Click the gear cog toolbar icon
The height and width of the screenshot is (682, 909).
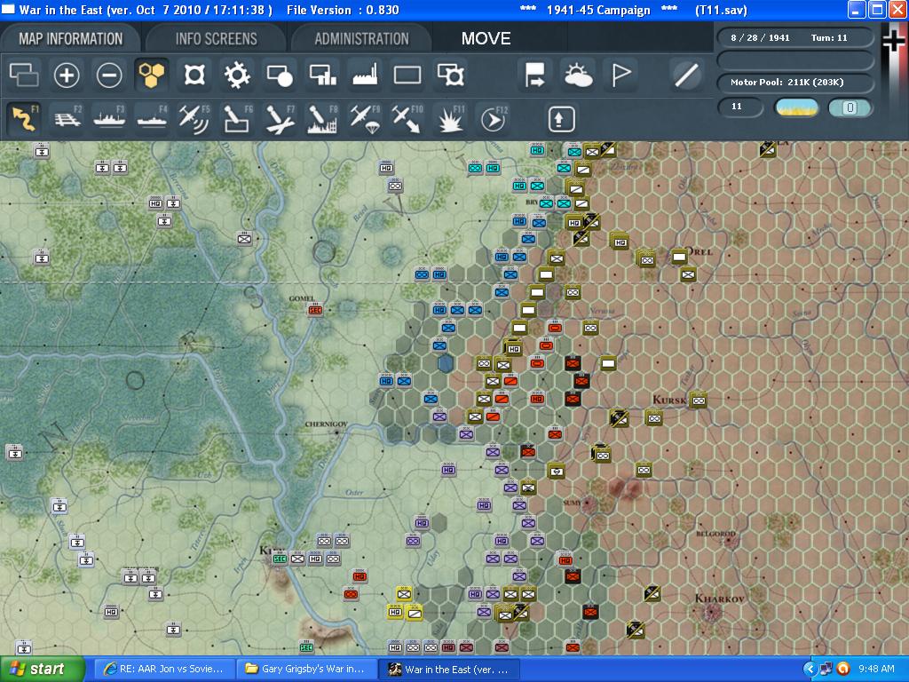pyautogui.click(x=237, y=75)
